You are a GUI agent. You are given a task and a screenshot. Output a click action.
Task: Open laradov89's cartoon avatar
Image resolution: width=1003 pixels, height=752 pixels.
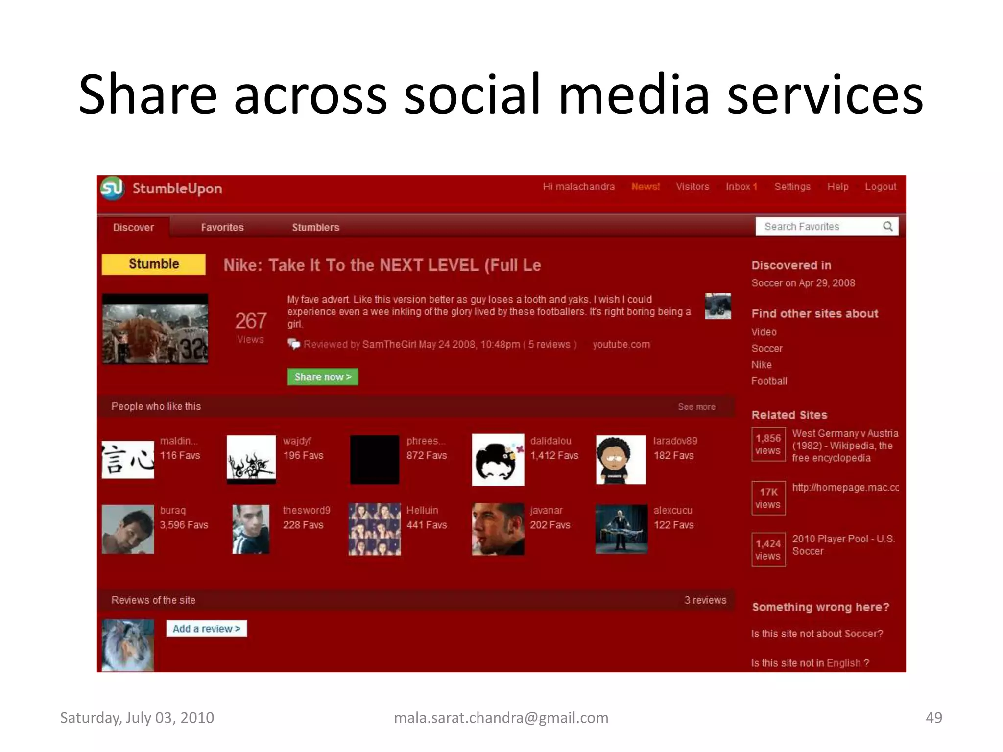pyautogui.click(x=621, y=460)
